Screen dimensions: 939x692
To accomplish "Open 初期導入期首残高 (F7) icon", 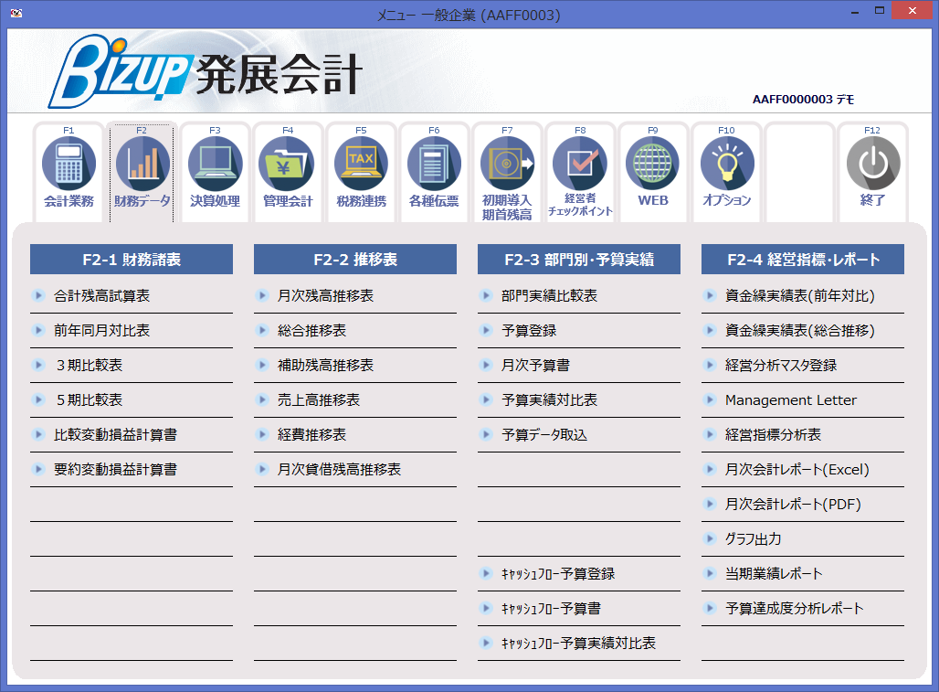I will pyautogui.click(x=508, y=171).
